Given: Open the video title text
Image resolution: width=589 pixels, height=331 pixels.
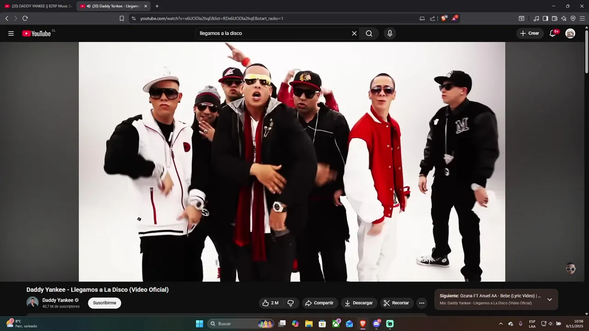Looking at the screenshot, I should (x=98, y=290).
